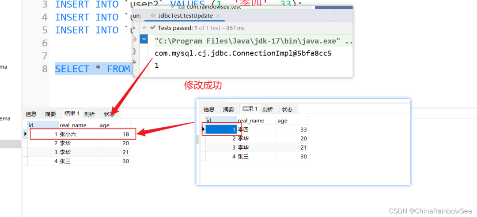Click age column header in grid containing 张小六
The height and width of the screenshot is (217, 477).
(114, 125)
